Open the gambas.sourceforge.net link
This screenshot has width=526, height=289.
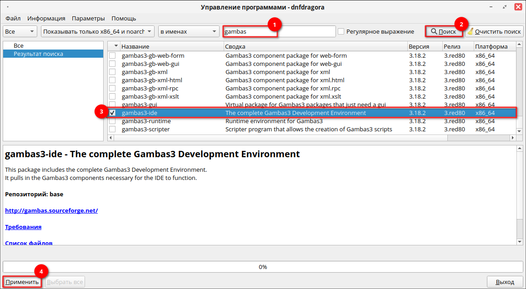tap(51, 210)
